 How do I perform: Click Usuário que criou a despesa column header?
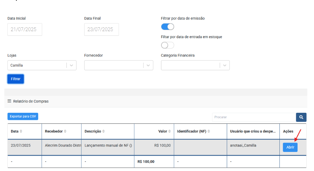(253, 132)
